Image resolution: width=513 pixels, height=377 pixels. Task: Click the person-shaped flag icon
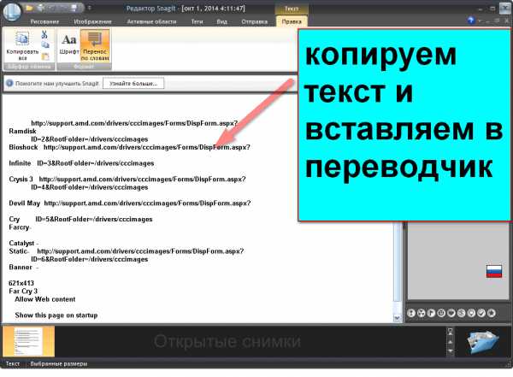click(x=411, y=313)
